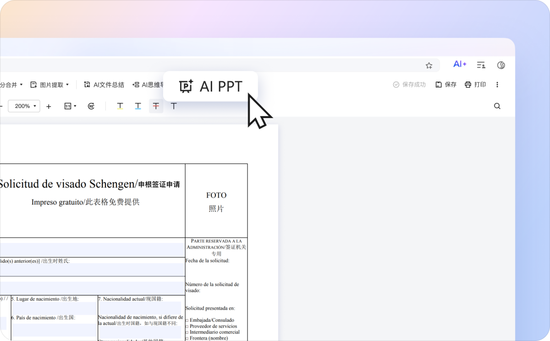Open the member list icon beside AI+
Screen dimensions: 550x341
pyautogui.click(x=481, y=65)
